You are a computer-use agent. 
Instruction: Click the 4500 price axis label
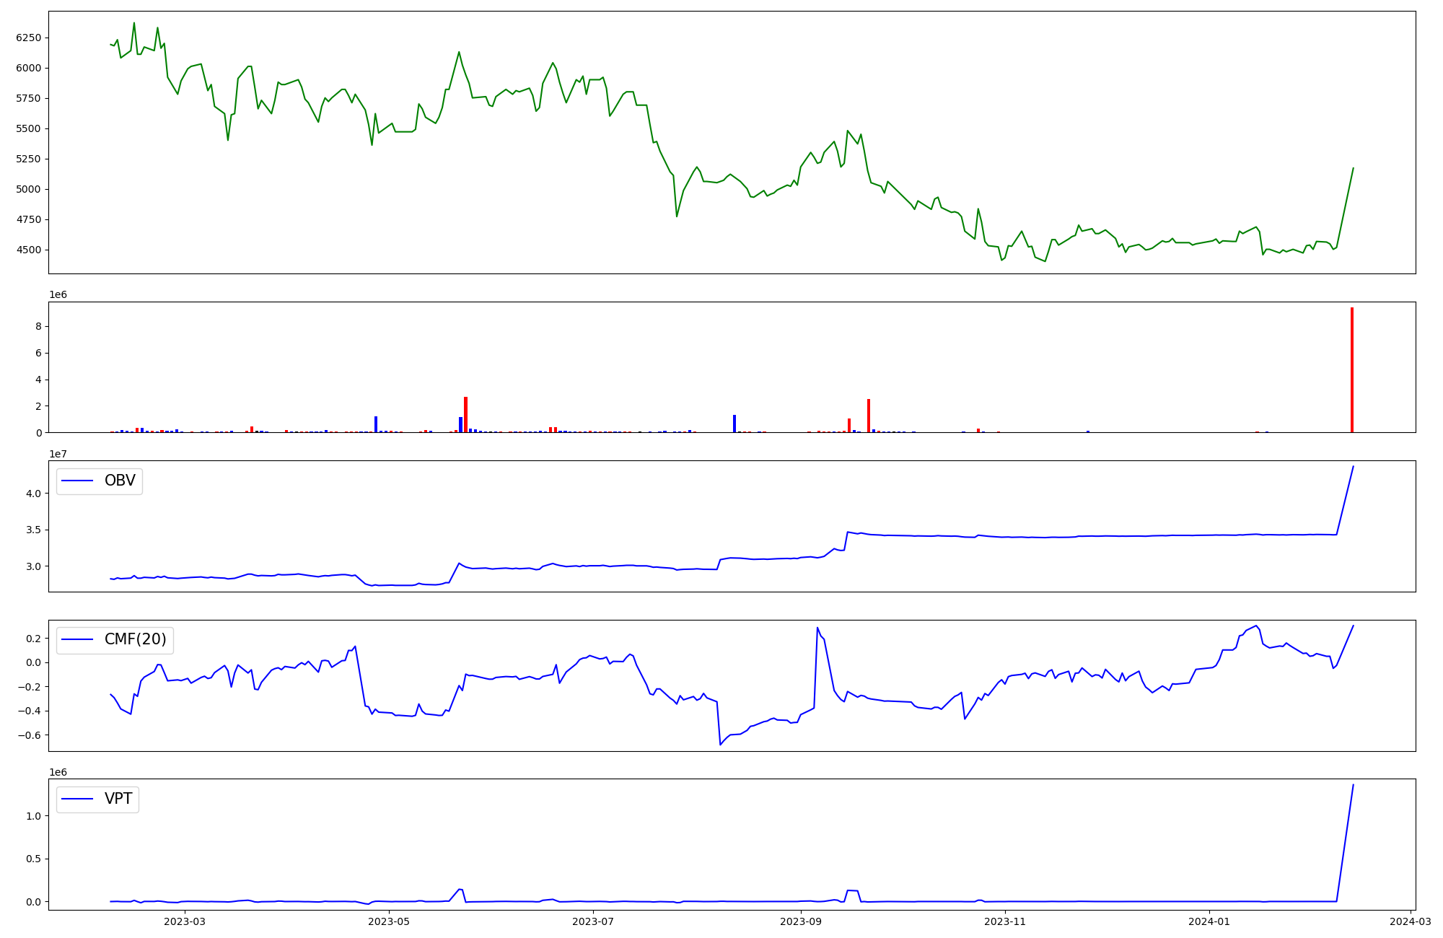29,250
